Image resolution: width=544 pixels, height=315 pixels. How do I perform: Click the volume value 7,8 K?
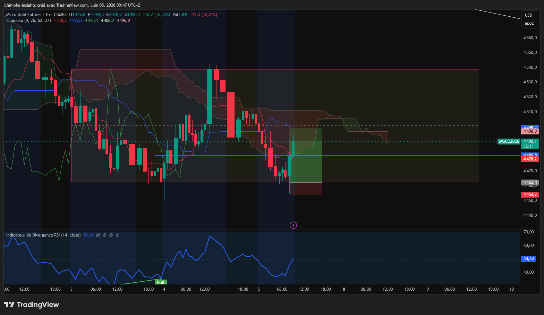coord(183,15)
